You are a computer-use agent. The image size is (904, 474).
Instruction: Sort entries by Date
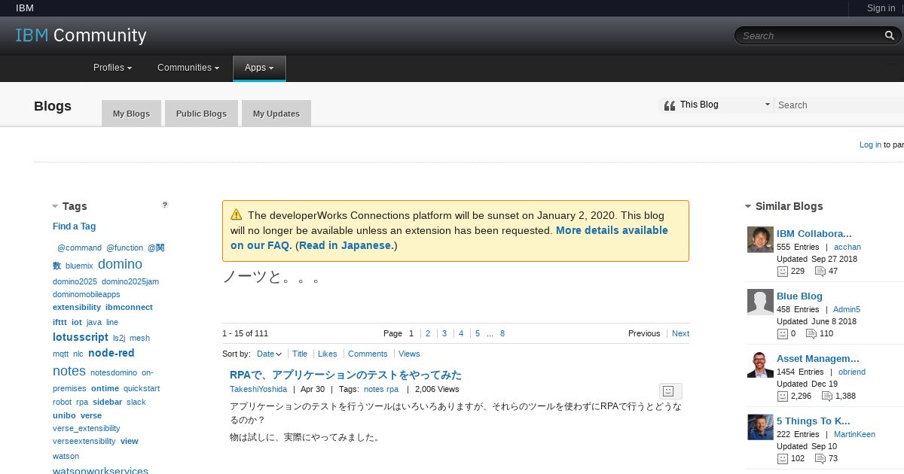tap(269, 354)
